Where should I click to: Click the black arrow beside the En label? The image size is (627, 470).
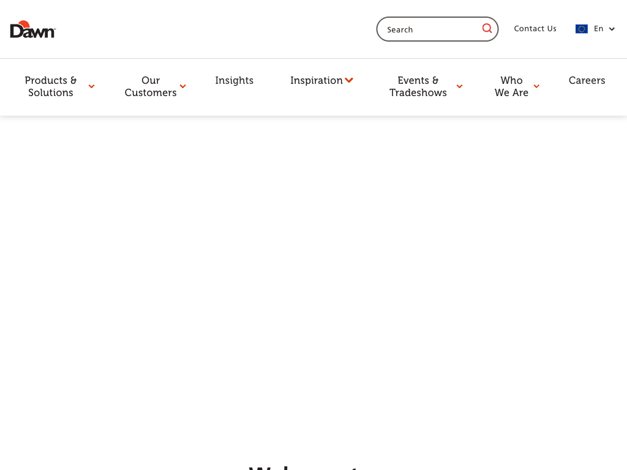coord(612,29)
